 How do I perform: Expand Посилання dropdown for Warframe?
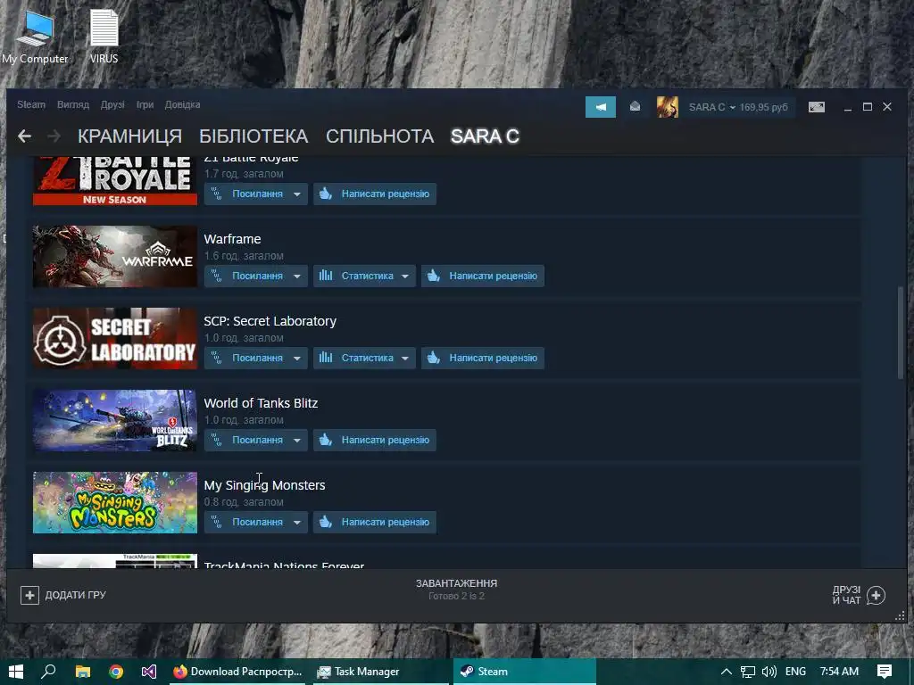pos(256,276)
